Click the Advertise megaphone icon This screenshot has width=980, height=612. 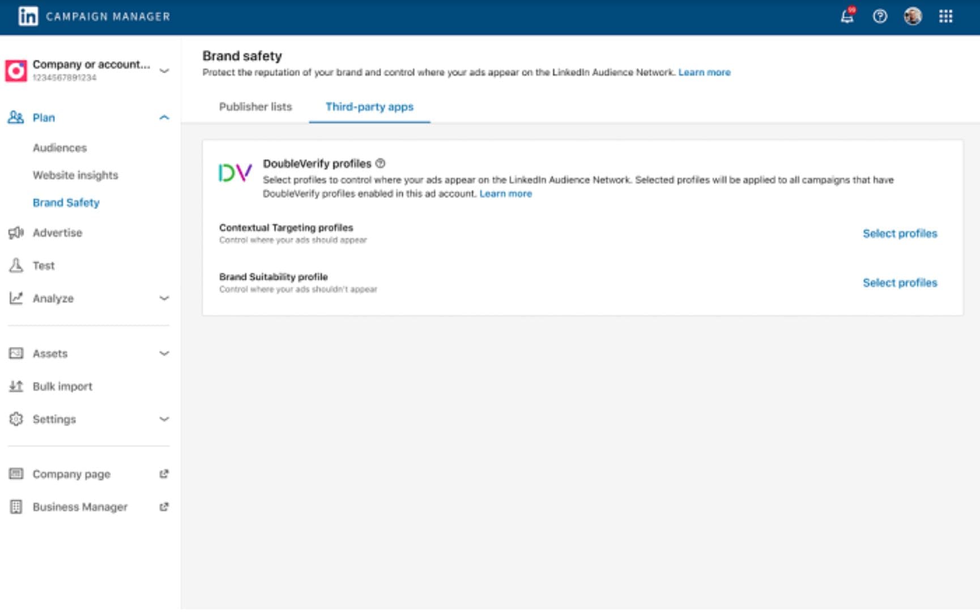[x=16, y=233]
